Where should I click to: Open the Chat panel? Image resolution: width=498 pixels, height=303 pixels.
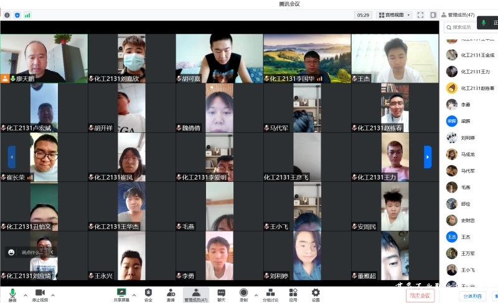pos(221,293)
